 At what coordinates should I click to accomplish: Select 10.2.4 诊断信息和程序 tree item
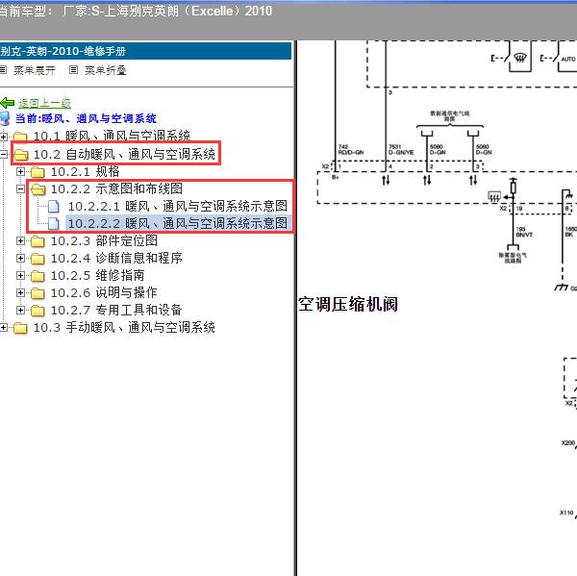click(116, 258)
